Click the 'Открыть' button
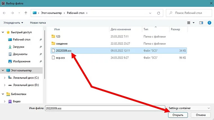The image size is (214, 120). click(178, 115)
